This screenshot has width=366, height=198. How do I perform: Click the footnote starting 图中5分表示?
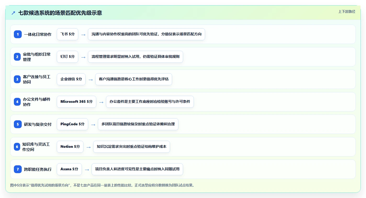(x=102, y=185)
